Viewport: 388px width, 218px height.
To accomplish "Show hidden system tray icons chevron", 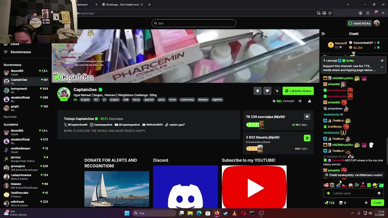I will pyautogui.click(x=352, y=213).
